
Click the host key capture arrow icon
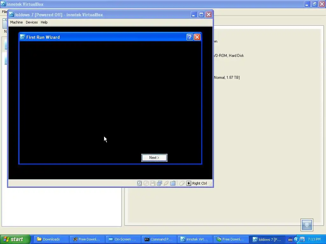[x=188, y=183]
